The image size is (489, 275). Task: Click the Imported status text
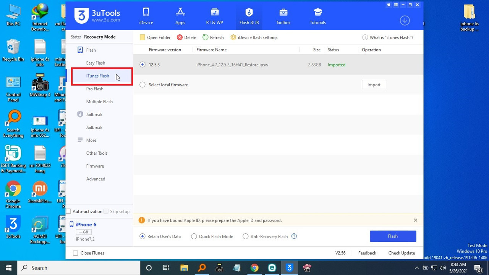(x=337, y=65)
